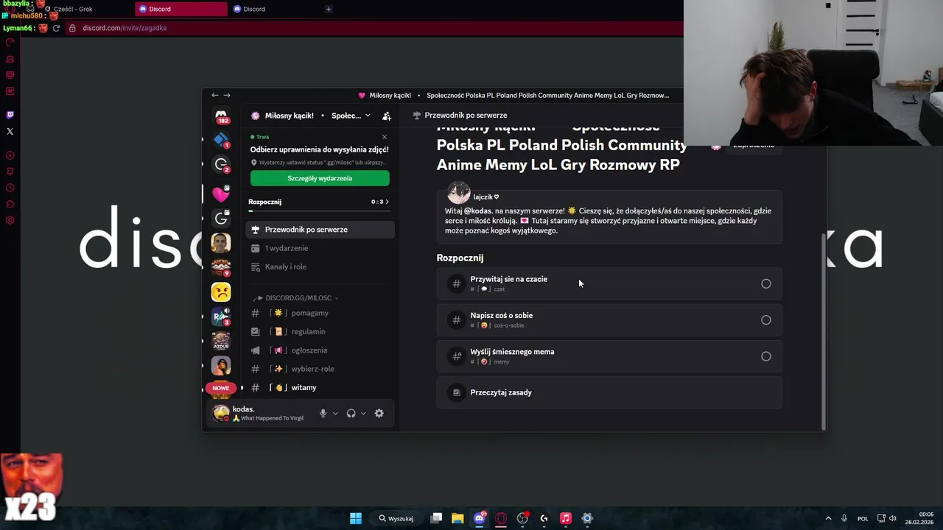Click the @kodas. mention in welcome text

tap(479, 211)
